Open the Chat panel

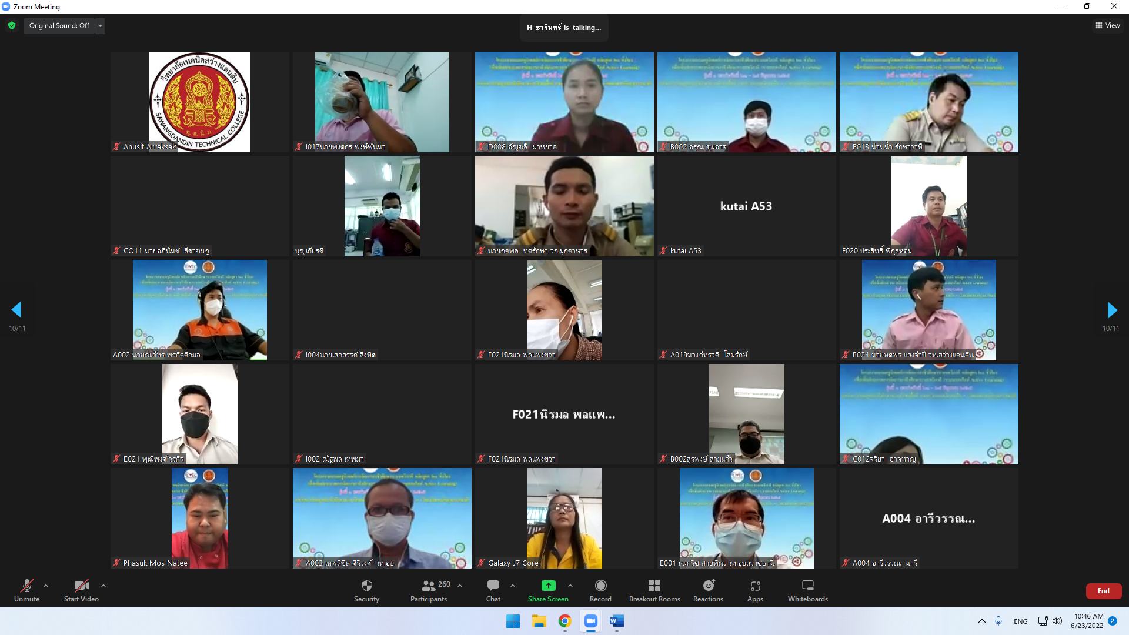pos(493,590)
